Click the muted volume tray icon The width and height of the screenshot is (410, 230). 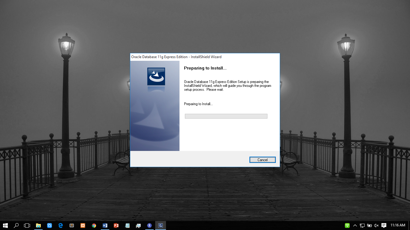(377, 226)
